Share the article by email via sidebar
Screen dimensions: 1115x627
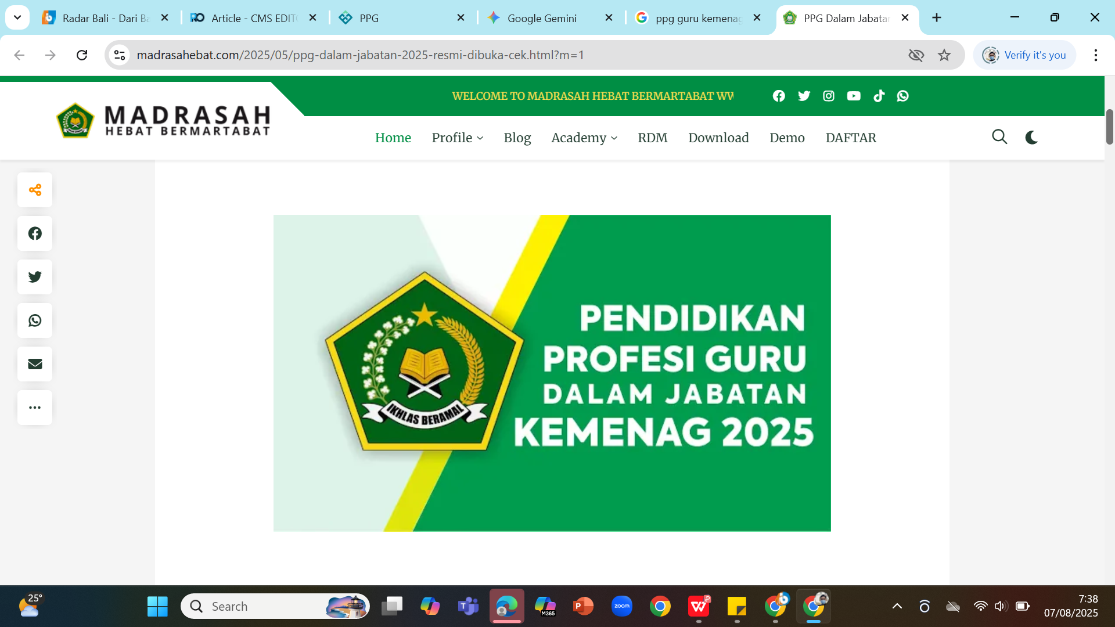(35, 364)
